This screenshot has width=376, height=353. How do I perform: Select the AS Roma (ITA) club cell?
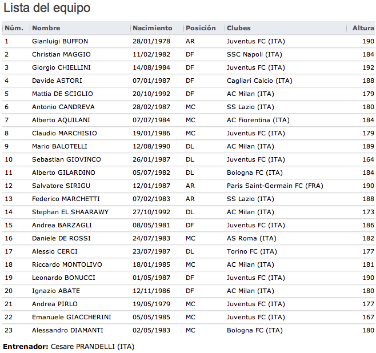(251, 238)
